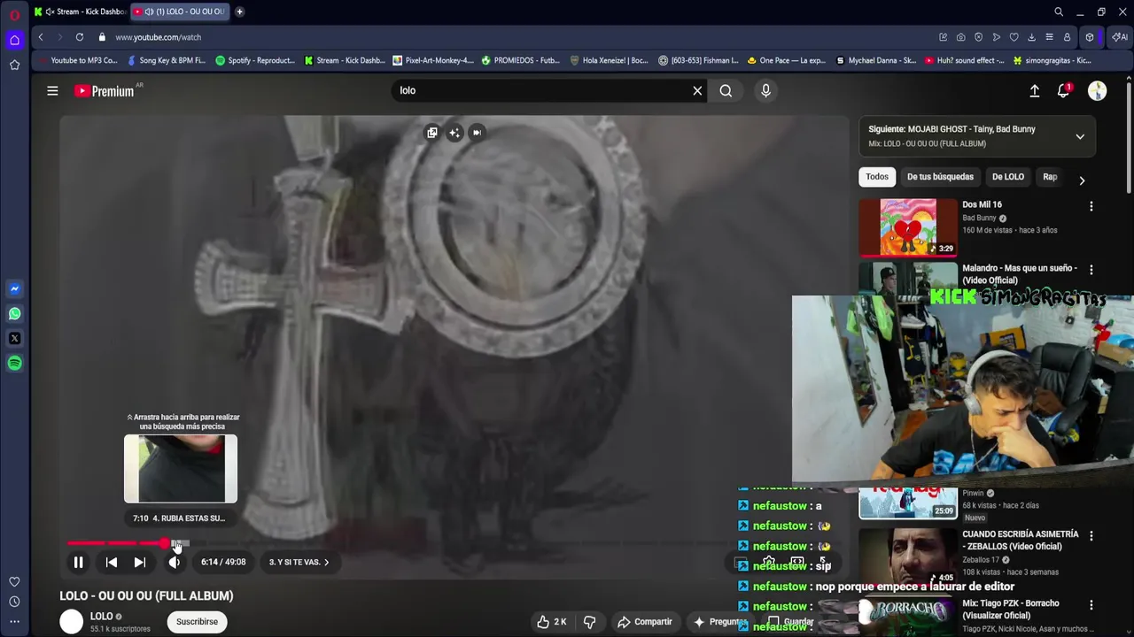Go to YouTube Premium home logo
1134x637 pixels.
tap(105, 90)
